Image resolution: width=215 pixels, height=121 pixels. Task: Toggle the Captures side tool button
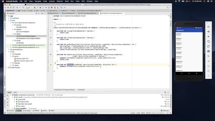[x=5, y=26]
